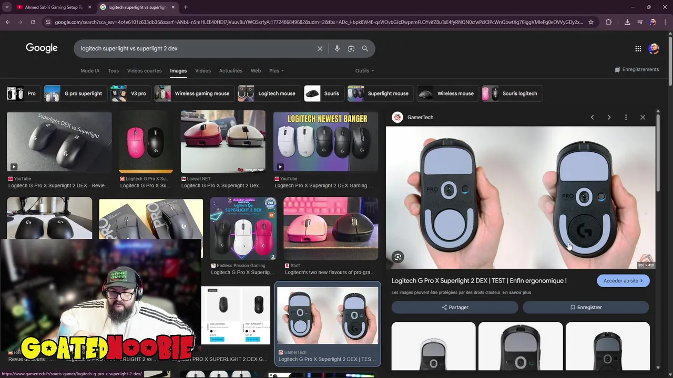Image resolution: width=673 pixels, height=378 pixels.
Task: Select Wireless gaming mouse filter chip
Action: click(x=194, y=93)
